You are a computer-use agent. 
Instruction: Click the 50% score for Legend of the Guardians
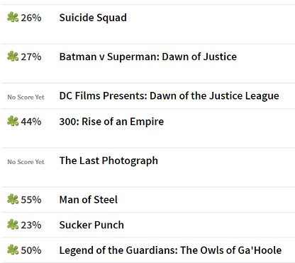point(31,250)
